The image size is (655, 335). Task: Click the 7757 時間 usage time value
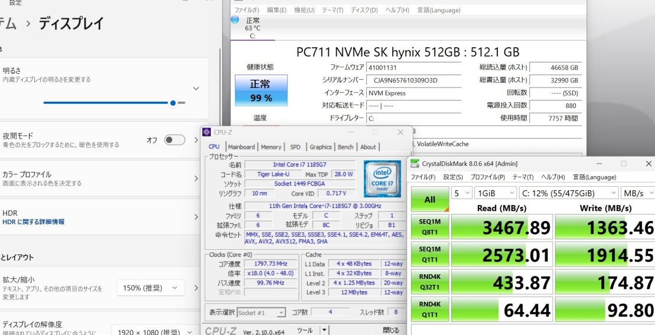pyautogui.click(x=556, y=118)
